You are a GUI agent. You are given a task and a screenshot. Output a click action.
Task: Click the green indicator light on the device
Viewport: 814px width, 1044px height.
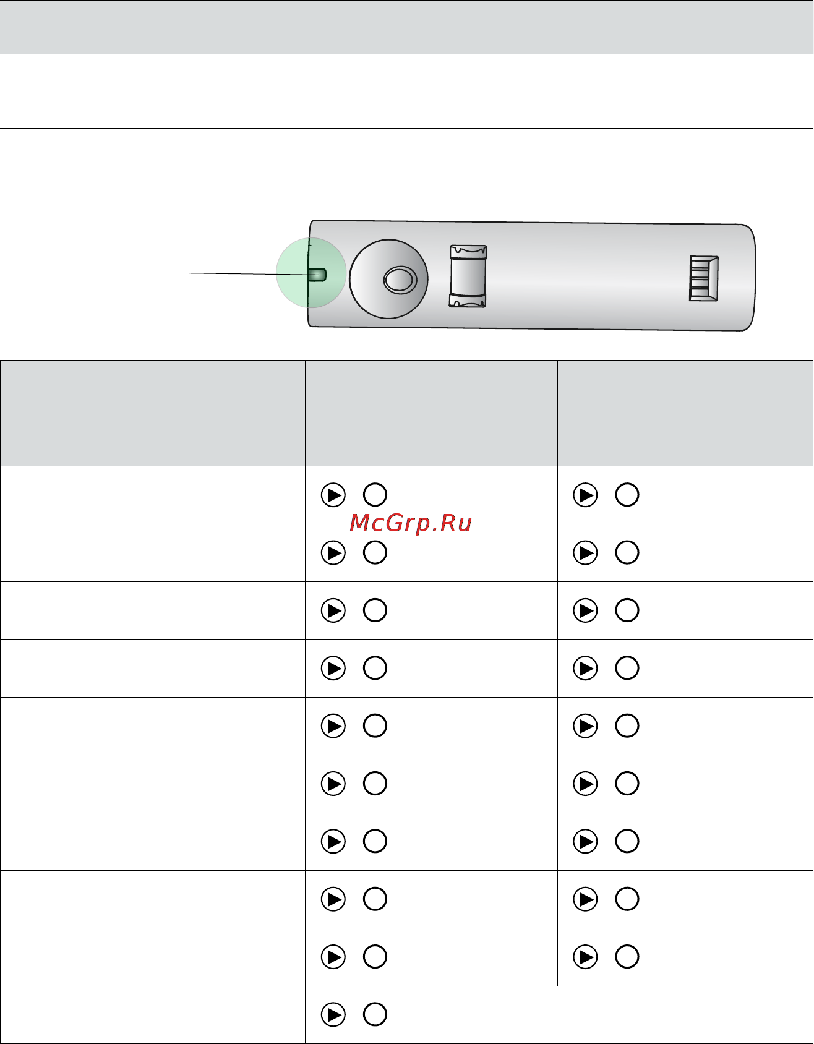tap(317, 275)
